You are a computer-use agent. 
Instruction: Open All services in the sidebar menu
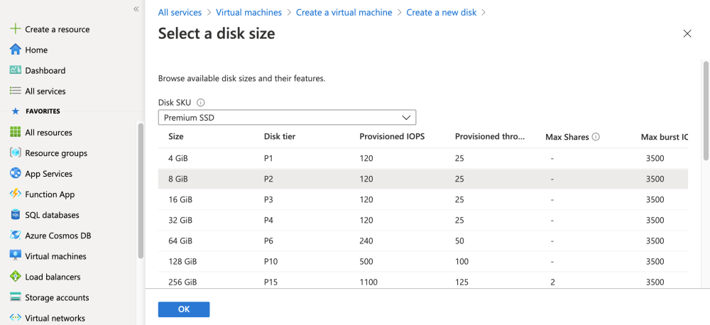point(45,91)
